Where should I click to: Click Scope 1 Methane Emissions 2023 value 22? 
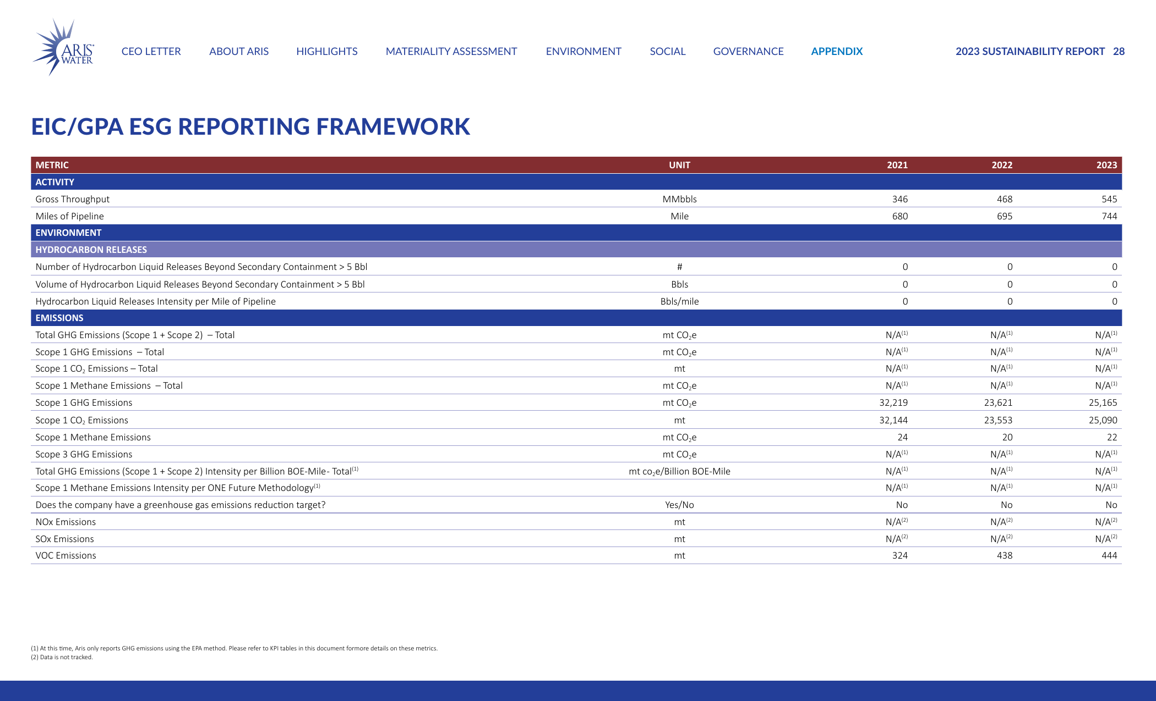(x=1112, y=437)
